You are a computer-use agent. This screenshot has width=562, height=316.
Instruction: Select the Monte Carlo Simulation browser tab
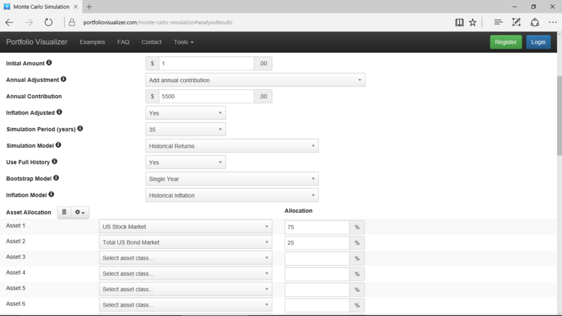[x=41, y=7]
